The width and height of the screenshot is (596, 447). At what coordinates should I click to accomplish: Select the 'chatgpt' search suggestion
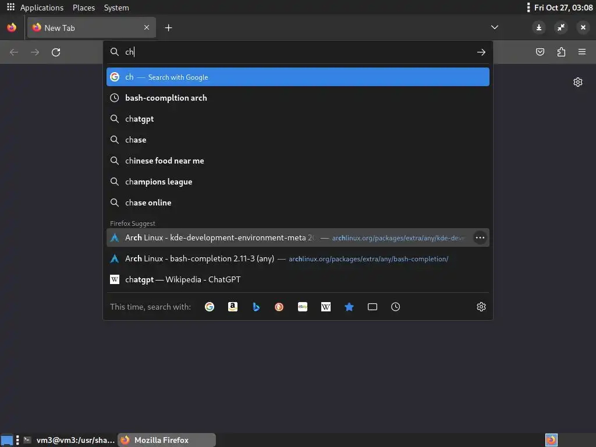pyautogui.click(x=297, y=119)
